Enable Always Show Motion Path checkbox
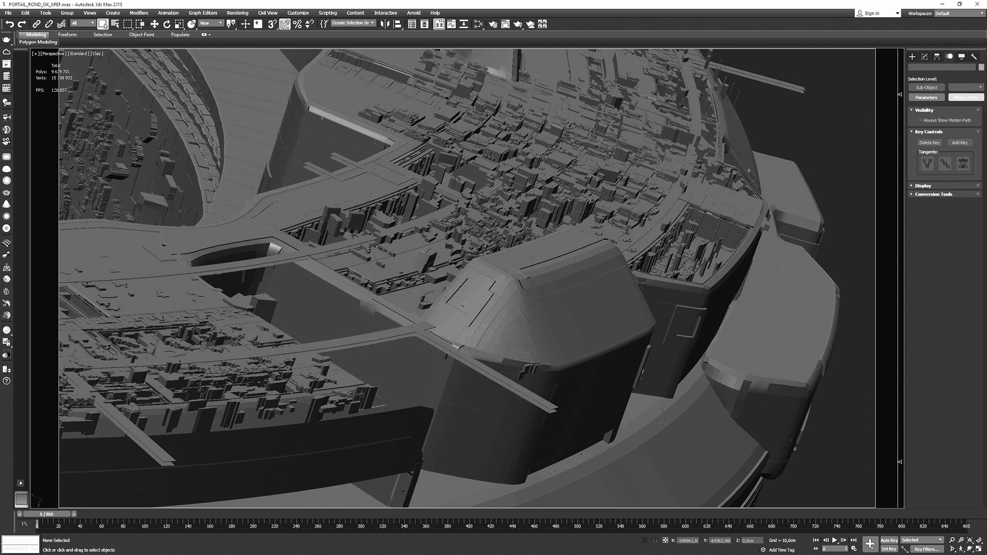 pyautogui.click(x=921, y=120)
